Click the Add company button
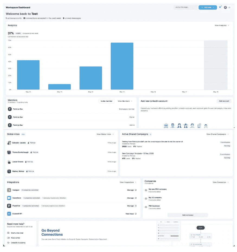Viewport: 237px width, 252px height. [188, 215]
